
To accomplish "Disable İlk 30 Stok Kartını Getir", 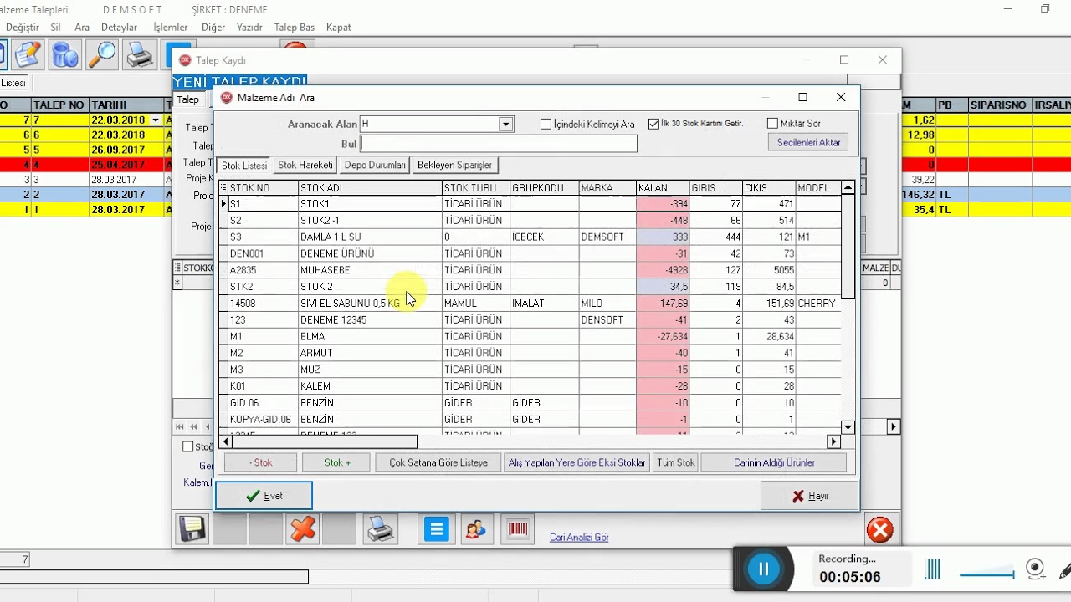I will [x=654, y=123].
